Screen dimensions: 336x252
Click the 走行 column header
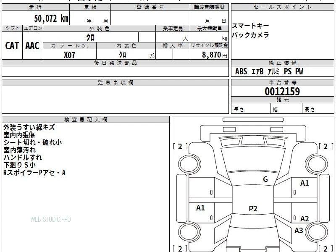coord(36,7)
